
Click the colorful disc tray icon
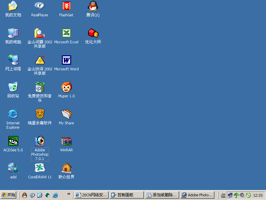pos(248,195)
